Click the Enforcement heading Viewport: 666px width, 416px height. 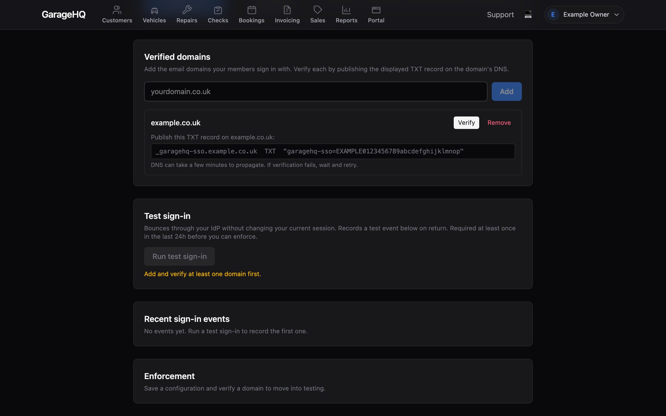click(x=170, y=376)
